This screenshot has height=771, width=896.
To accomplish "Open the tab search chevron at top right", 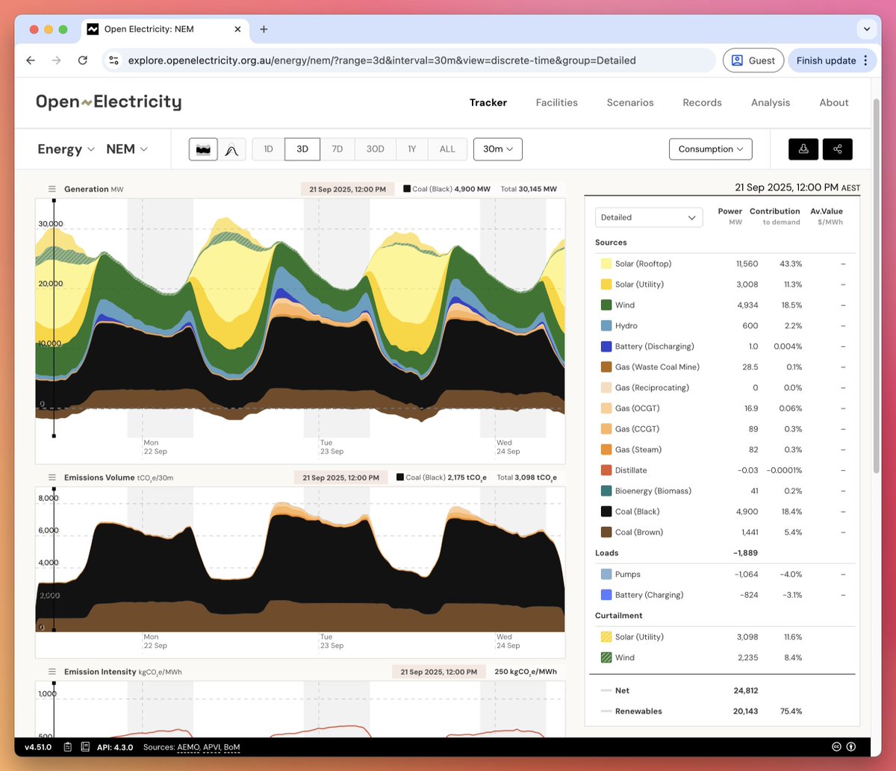I will pos(867,30).
